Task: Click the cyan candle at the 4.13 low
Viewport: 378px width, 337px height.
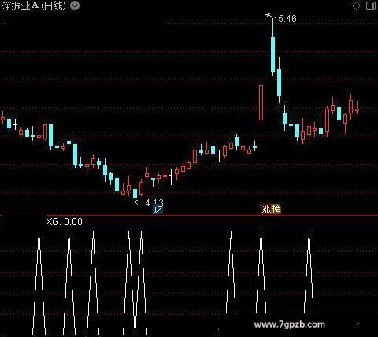Action: [x=135, y=193]
